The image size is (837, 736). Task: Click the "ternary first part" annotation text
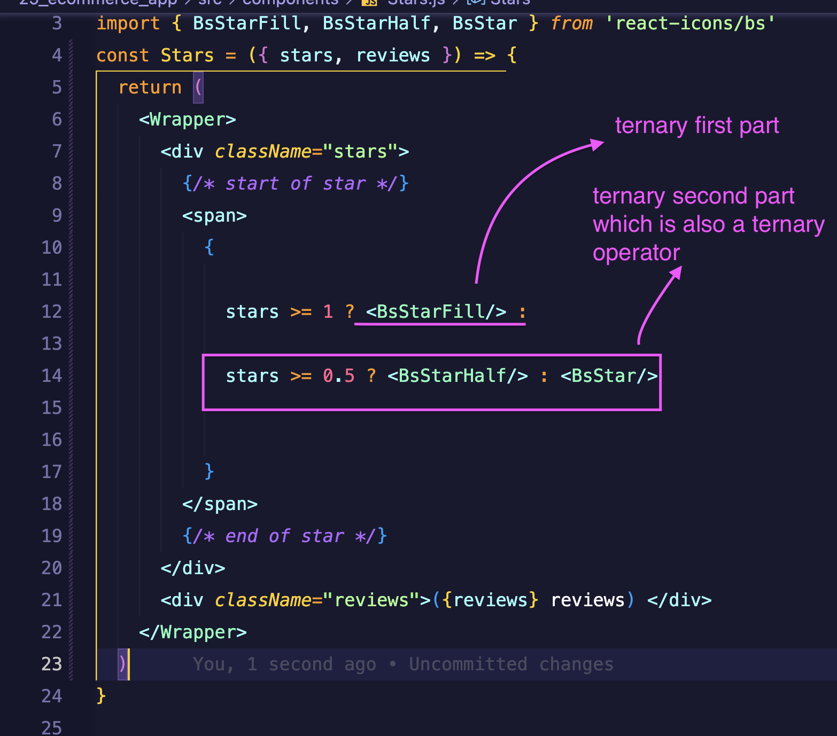696,126
